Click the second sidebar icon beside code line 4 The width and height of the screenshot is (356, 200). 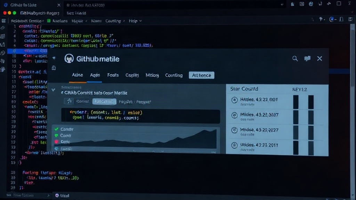[x=3, y=36]
